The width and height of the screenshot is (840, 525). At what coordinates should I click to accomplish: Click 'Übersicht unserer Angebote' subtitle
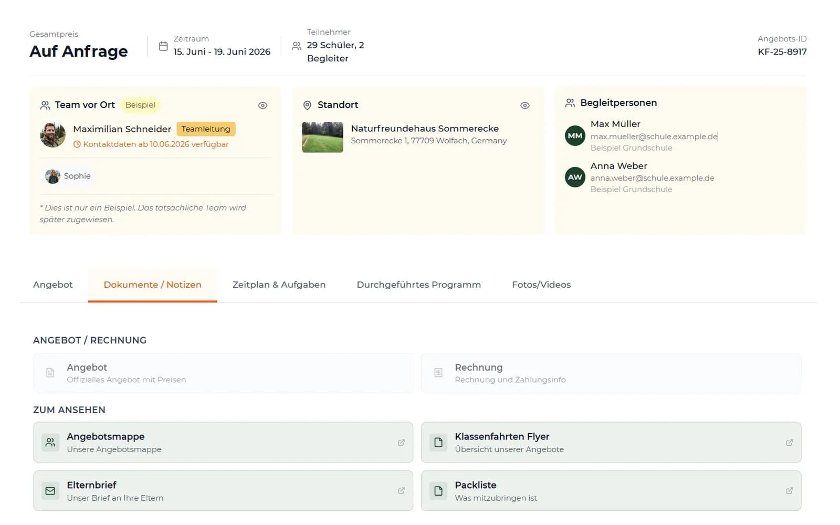[x=509, y=449]
